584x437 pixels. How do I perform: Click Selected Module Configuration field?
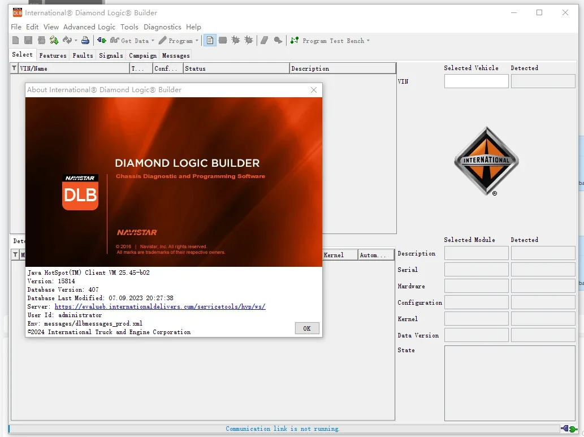pos(477,302)
